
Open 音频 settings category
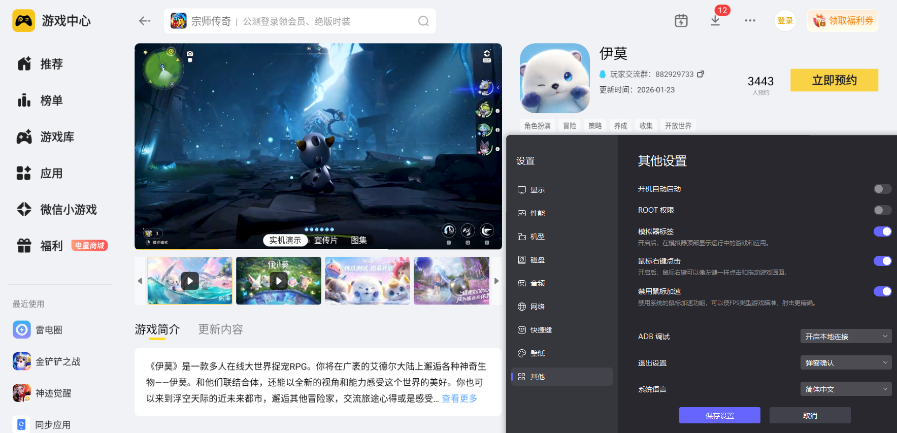(x=561, y=283)
